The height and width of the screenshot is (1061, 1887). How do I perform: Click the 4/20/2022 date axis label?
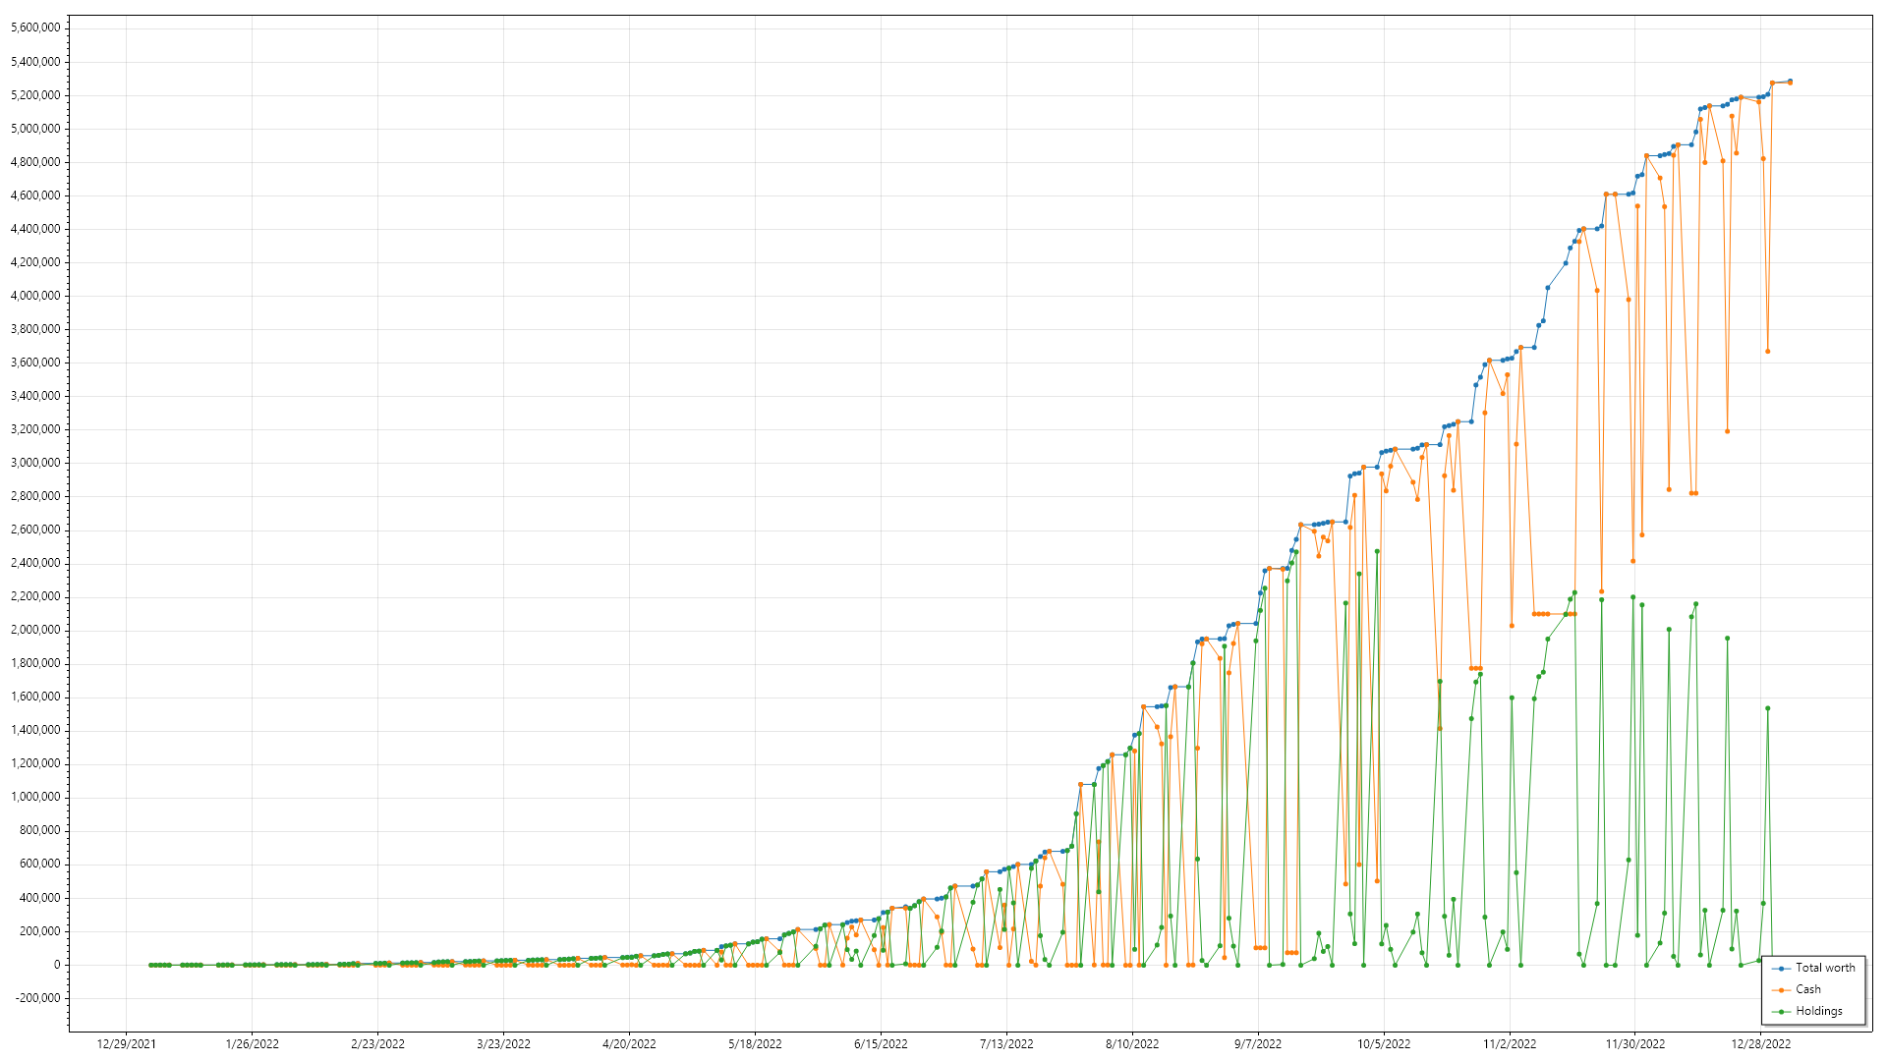pyautogui.click(x=629, y=1044)
